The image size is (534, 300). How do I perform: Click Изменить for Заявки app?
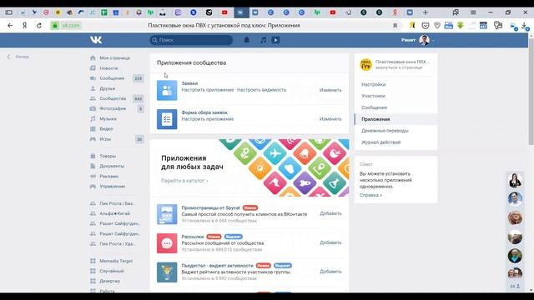click(x=330, y=90)
